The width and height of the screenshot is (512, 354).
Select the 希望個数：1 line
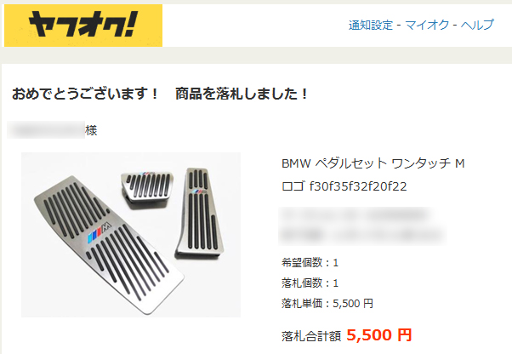pyautogui.click(x=310, y=263)
